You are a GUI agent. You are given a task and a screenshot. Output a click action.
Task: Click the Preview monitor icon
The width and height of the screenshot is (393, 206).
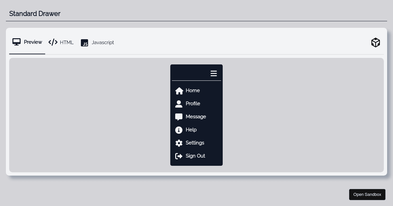pyautogui.click(x=16, y=42)
